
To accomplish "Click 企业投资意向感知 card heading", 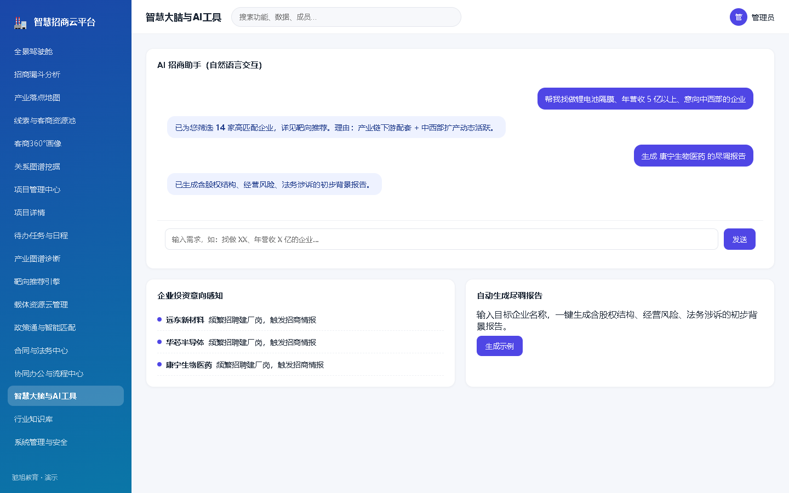I will (x=190, y=296).
